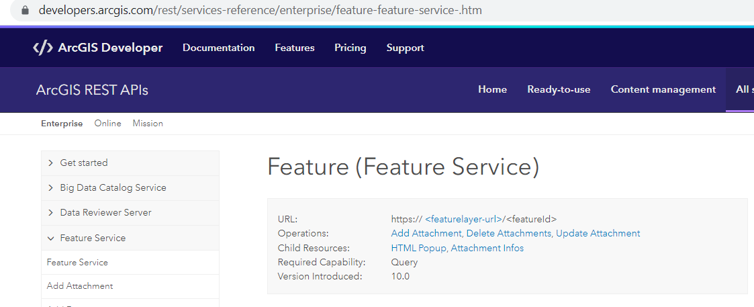Click the padlock icon in address bar
Screen dimensions: 754x307
pyautogui.click(x=26, y=9)
